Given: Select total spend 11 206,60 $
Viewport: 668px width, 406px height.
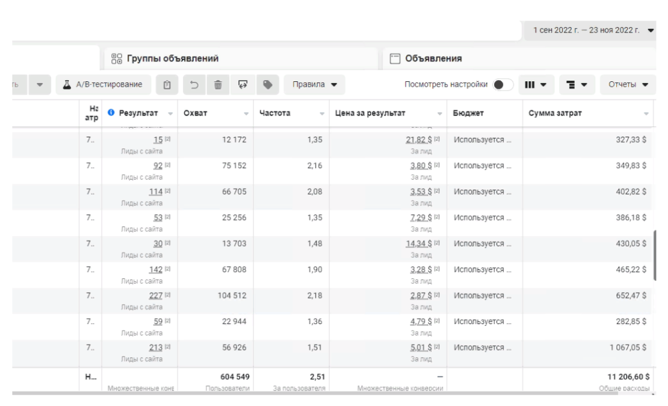Looking at the screenshot, I should click(x=628, y=377).
